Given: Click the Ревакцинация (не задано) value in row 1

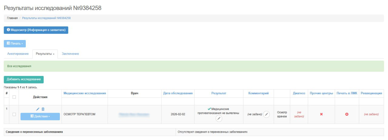Looking at the screenshot, I should [x=371, y=114].
